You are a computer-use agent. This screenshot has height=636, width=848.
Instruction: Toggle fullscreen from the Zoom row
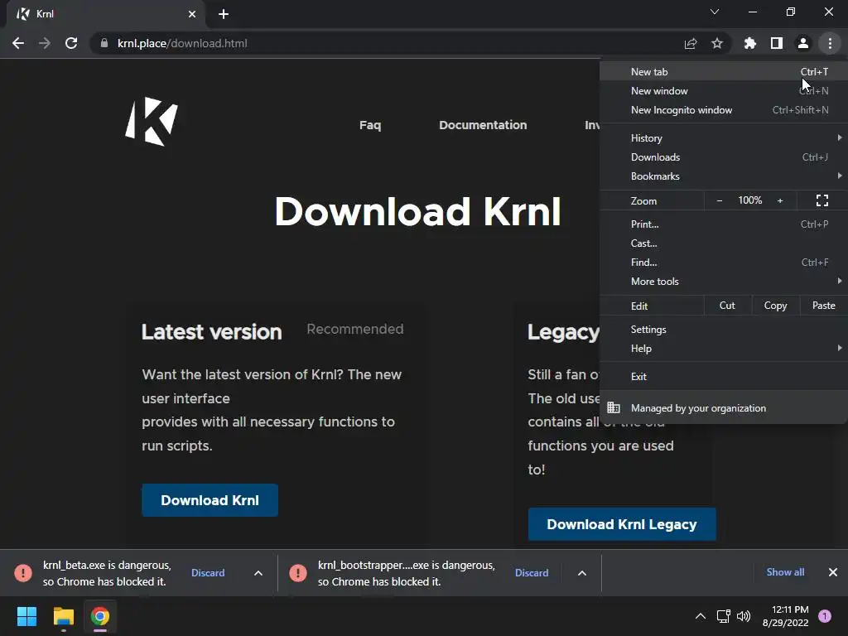tap(822, 200)
